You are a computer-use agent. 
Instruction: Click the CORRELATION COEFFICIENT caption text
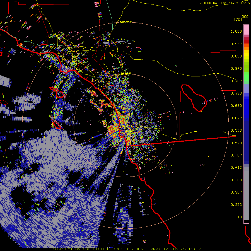tap(81, 249)
